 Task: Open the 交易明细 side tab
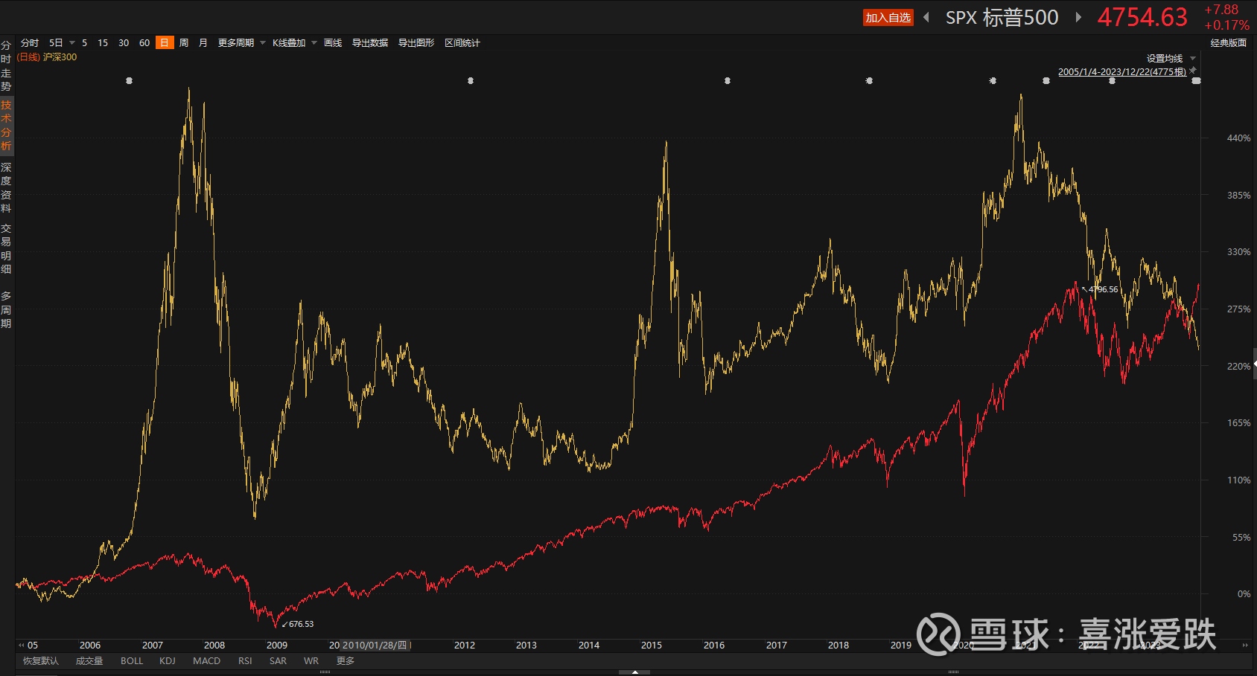[x=6, y=248]
